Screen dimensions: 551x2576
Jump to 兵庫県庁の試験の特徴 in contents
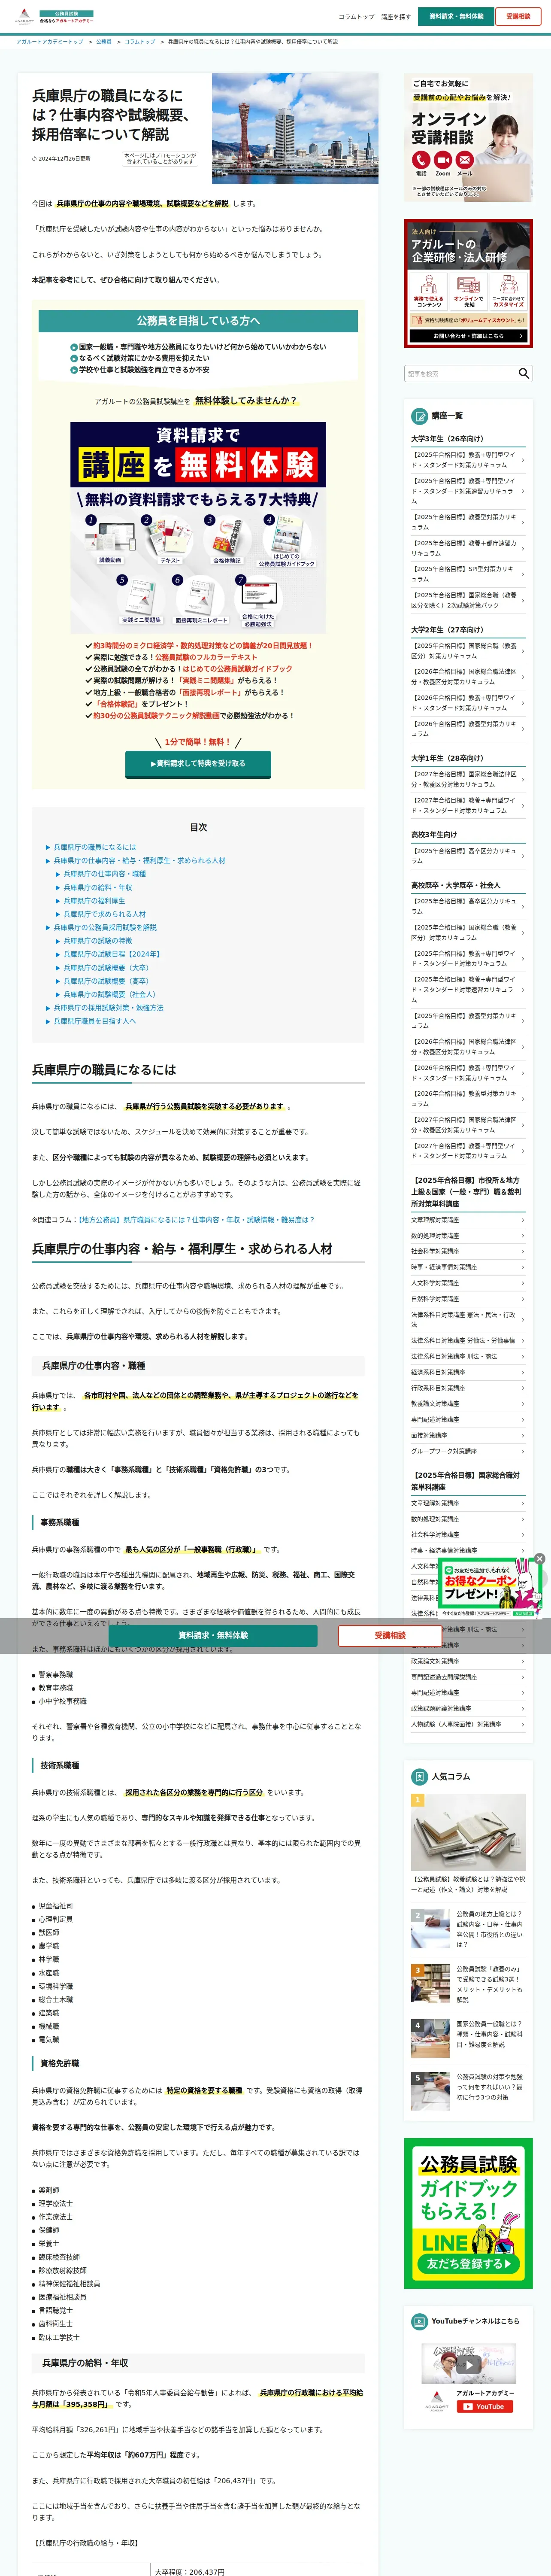pos(98,941)
